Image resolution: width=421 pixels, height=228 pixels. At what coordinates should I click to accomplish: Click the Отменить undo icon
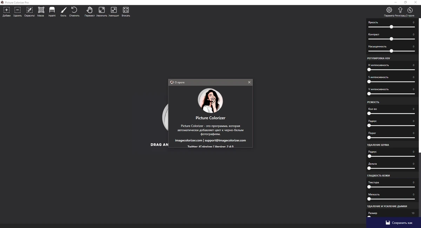point(74,12)
